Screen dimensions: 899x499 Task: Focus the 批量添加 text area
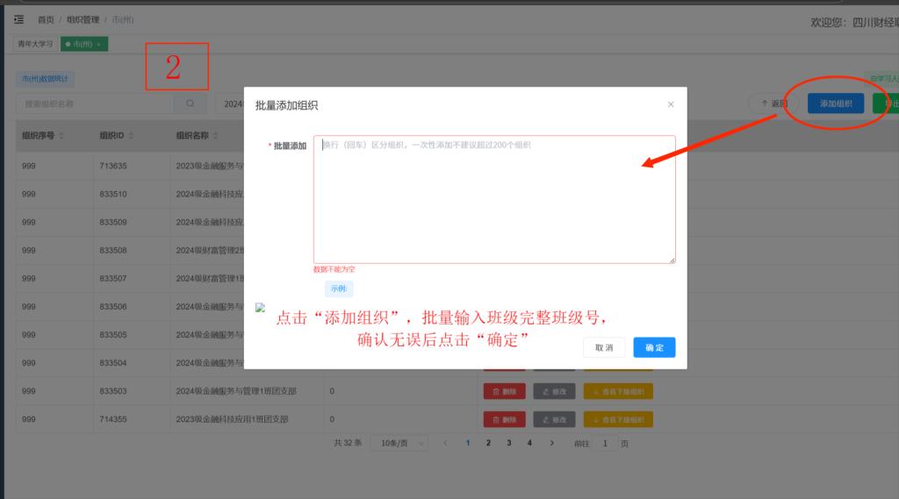(494, 199)
